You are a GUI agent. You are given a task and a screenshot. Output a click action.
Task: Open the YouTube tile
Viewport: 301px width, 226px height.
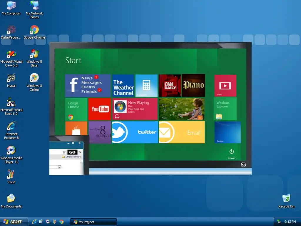coord(100,109)
